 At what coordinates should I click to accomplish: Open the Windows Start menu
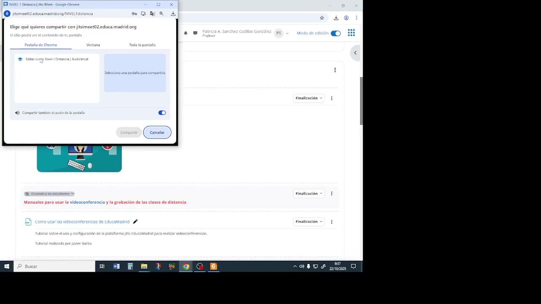pos(7,266)
